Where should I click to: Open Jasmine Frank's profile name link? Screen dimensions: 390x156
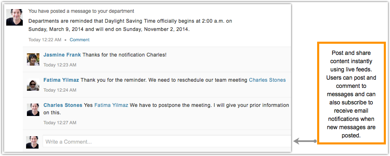click(62, 55)
